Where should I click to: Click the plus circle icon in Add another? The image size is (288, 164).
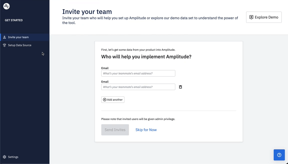tap(105, 100)
